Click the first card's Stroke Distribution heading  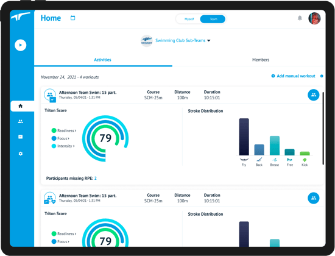(x=205, y=111)
